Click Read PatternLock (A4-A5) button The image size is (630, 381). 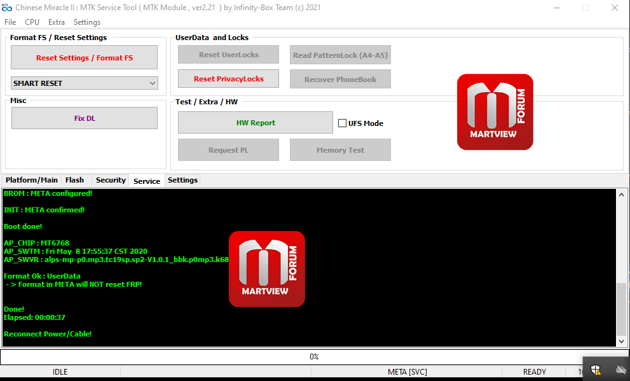pyautogui.click(x=340, y=55)
